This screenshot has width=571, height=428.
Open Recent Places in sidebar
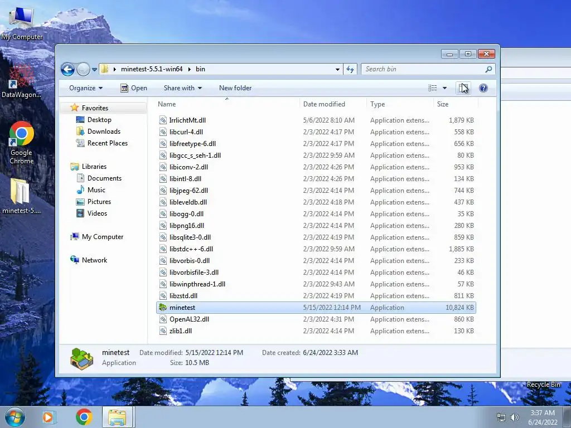(x=108, y=143)
